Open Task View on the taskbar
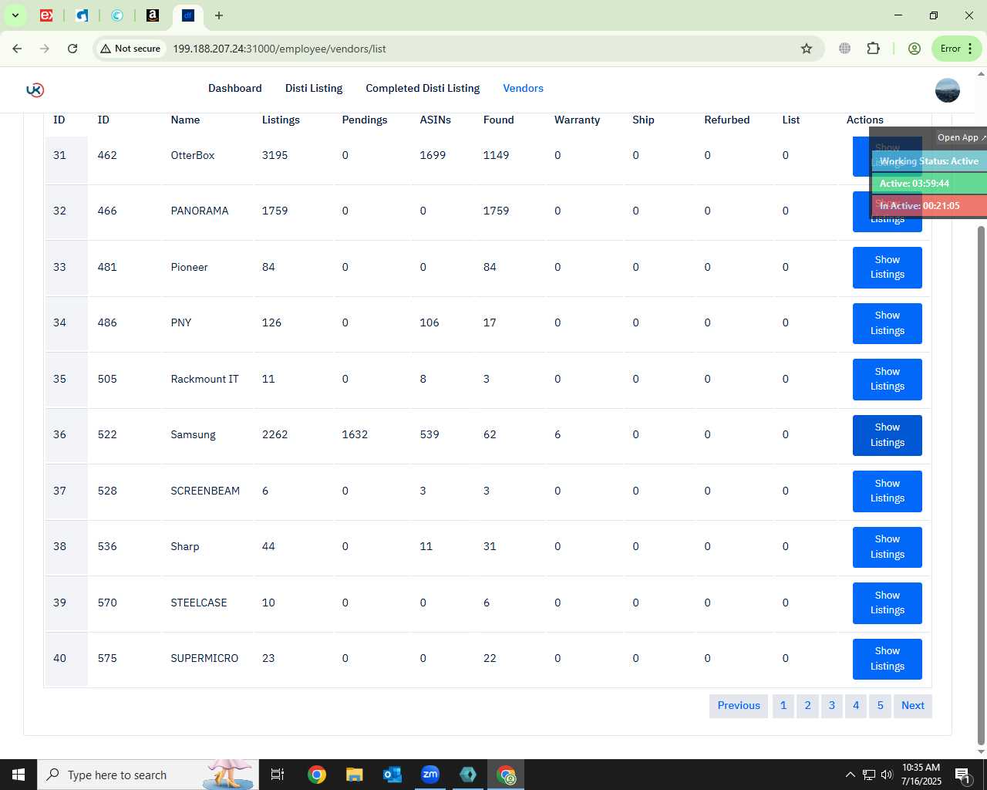The height and width of the screenshot is (790, 987). tap(278, 775)
